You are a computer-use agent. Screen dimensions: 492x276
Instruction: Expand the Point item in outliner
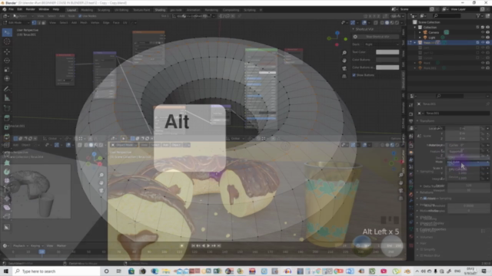coord(415,63)
